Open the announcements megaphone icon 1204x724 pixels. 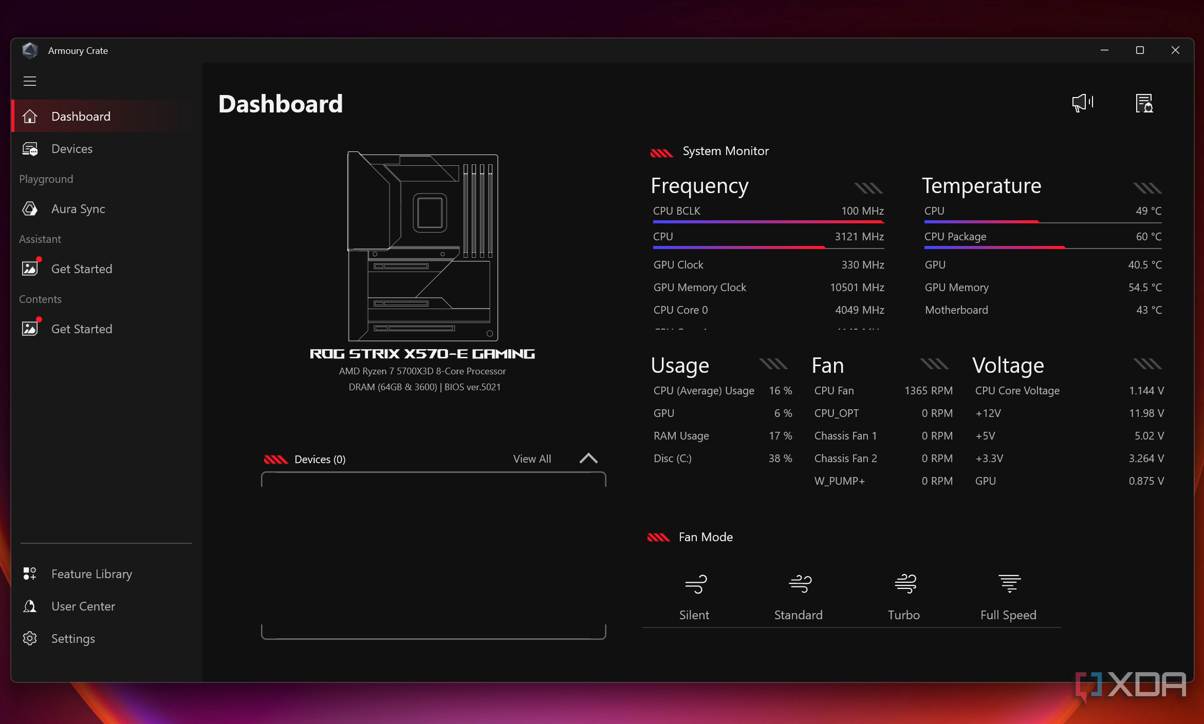[1082, 103]
